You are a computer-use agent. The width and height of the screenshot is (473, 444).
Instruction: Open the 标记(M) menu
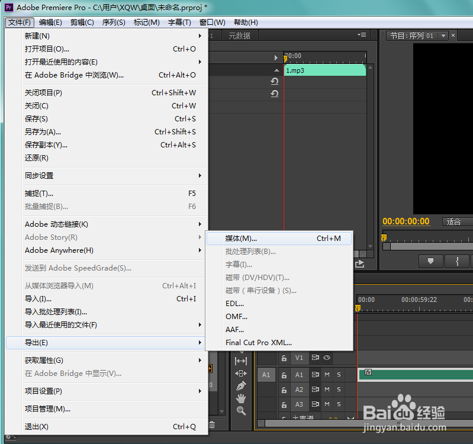[147, 22]
